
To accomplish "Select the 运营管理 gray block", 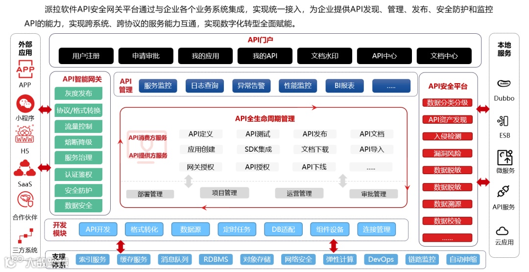I will [x=299, y=193].
